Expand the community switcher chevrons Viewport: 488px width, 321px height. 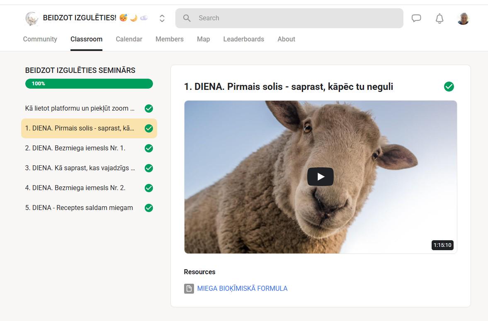[x=162, y=18]
